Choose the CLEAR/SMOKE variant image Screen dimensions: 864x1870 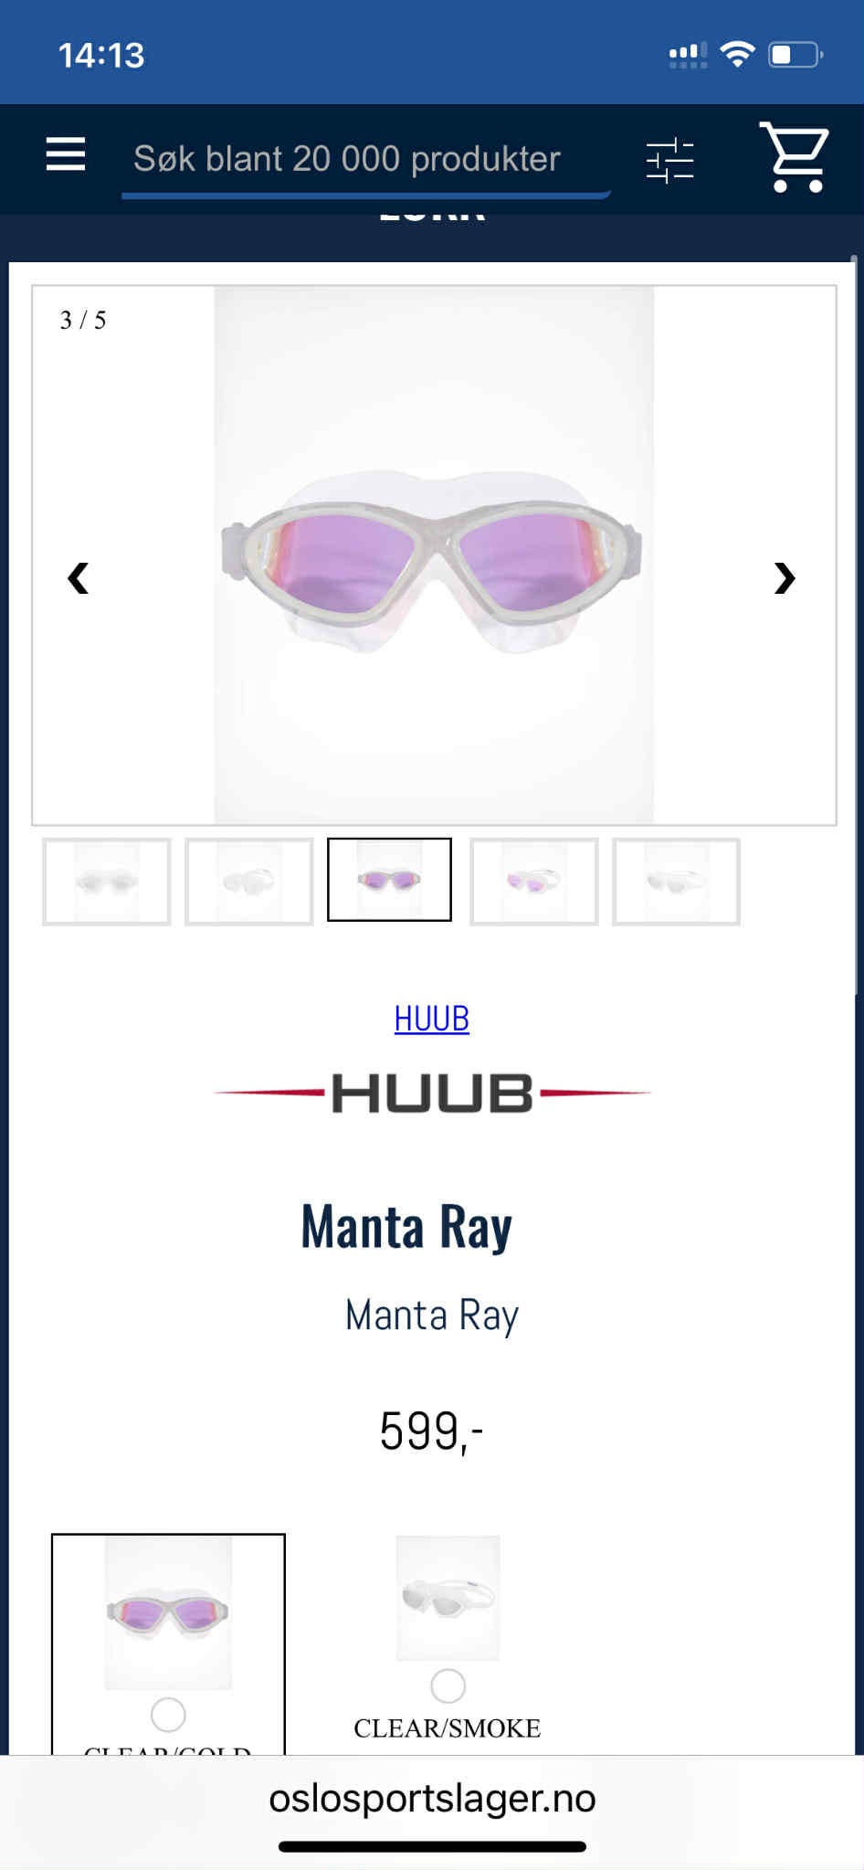448,1598
